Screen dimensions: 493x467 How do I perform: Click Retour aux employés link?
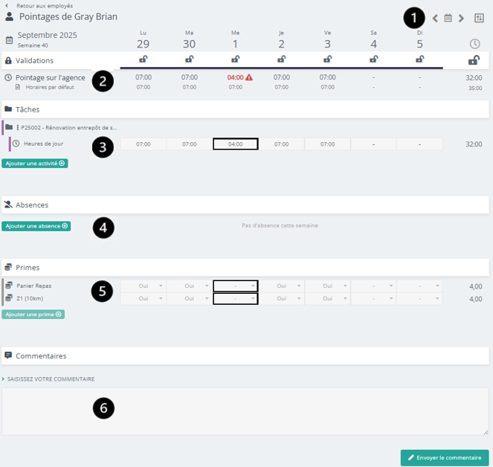click(43, 5)
